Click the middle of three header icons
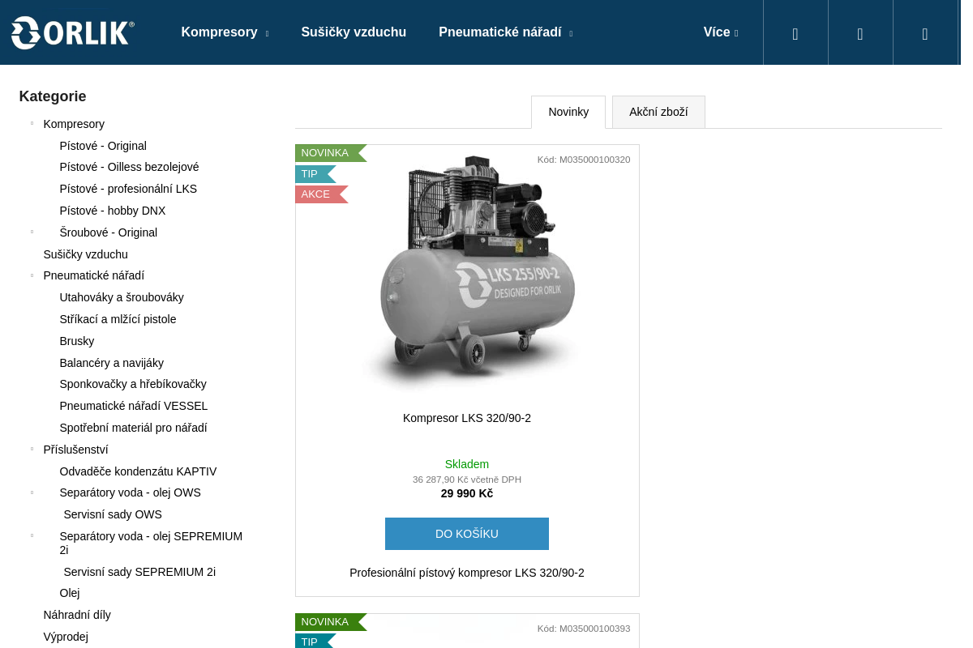The width and height of the screenshot is (973, 648). click(x=860, y=34)
